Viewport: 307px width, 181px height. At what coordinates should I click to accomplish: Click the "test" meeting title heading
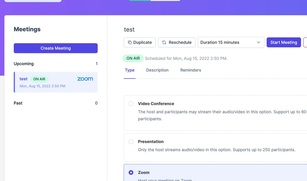[x=129, y=30]
